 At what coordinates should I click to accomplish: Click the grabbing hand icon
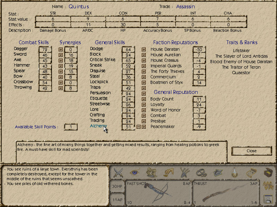[x=168, y=172]
